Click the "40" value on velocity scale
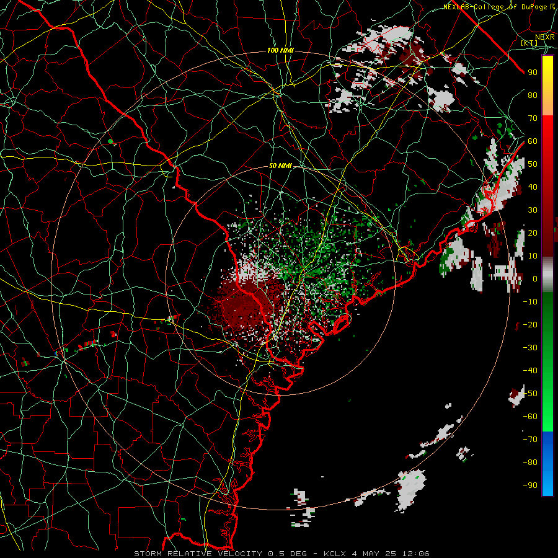Screen dimensions: 558x558 (533, 187)
